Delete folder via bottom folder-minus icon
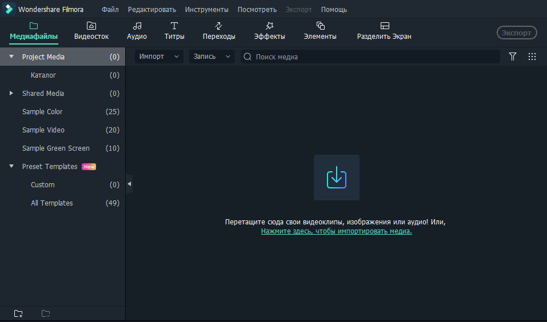The width and height of the screenshot is (547, 322). [46, 313]
